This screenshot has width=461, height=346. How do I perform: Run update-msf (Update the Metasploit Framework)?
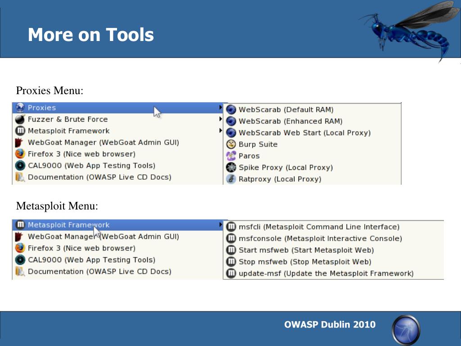point(334,273)
